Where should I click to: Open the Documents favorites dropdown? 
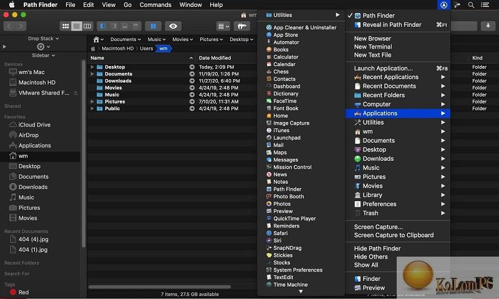point(125,39)
